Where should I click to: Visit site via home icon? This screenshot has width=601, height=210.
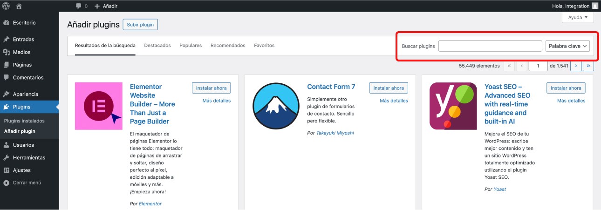click(x=19, y=6)
